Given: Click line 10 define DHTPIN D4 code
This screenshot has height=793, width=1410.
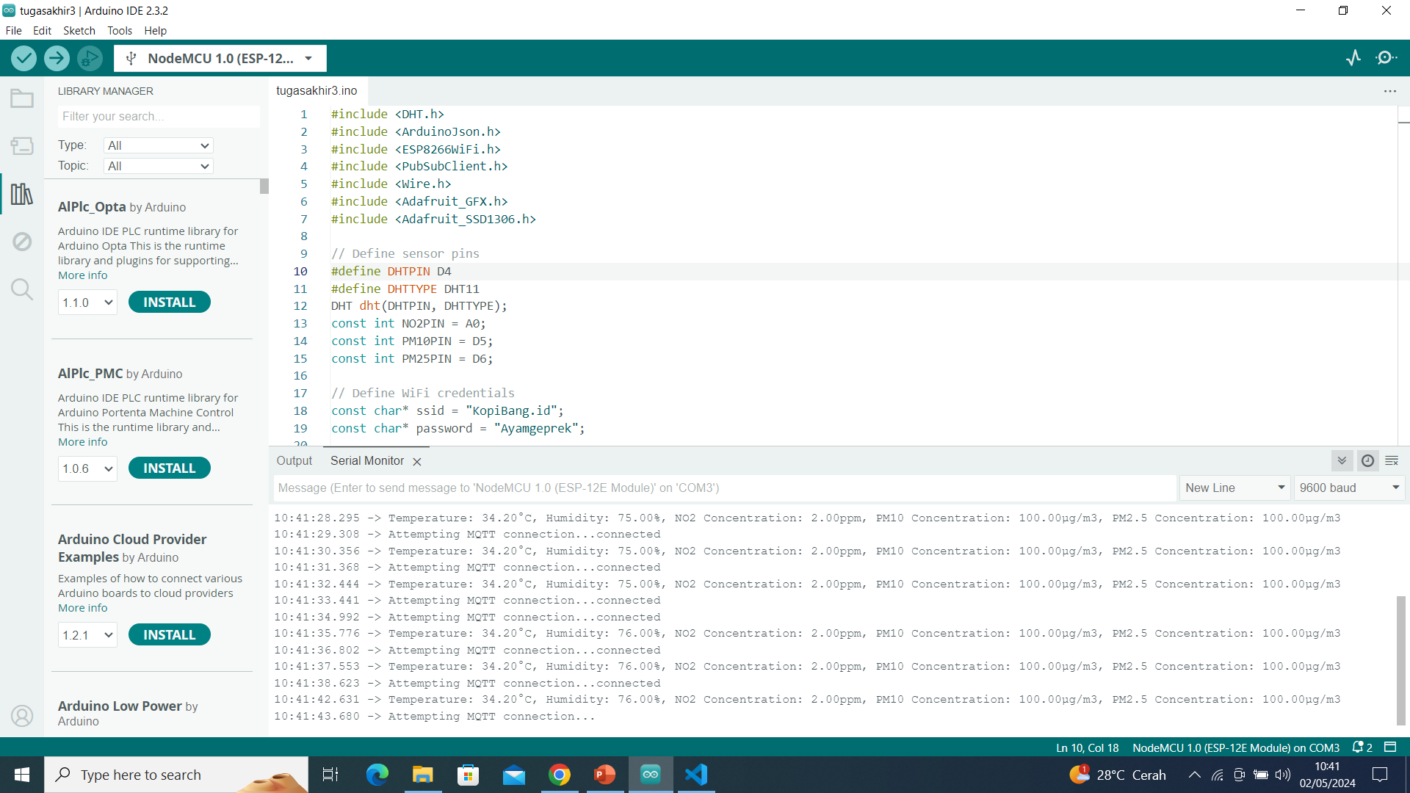Looking at the screenshot, I should click(391, 272).
